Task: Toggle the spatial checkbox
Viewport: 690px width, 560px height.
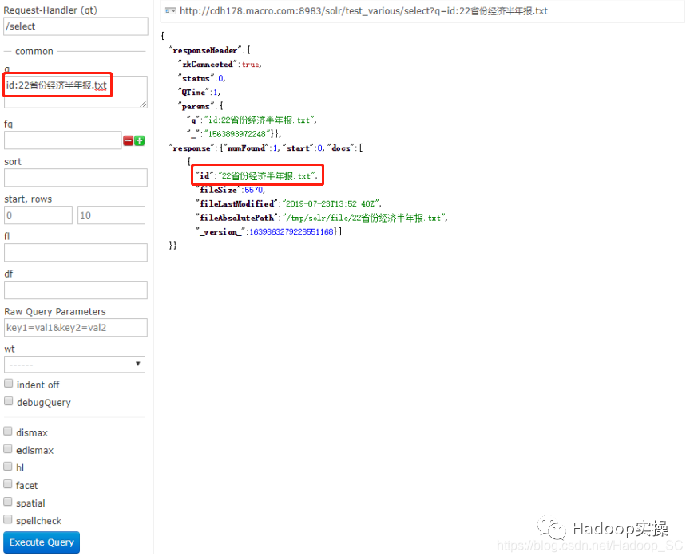Action: [8, 502]
